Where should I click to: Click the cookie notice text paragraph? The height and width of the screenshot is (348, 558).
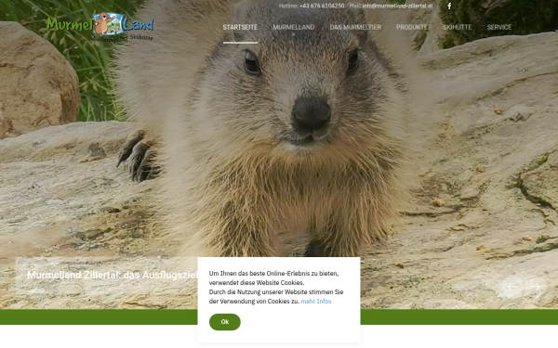[276, 287]
